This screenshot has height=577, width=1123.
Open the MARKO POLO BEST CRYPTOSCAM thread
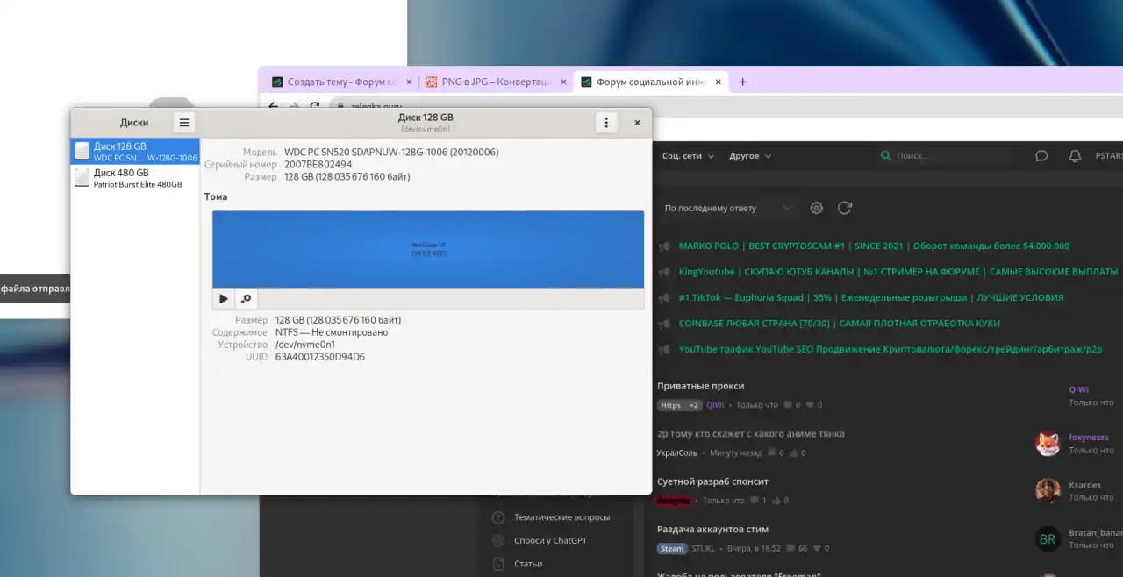[x=874, y=246]
